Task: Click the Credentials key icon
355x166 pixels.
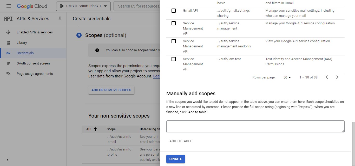Action: pos(8,53)
